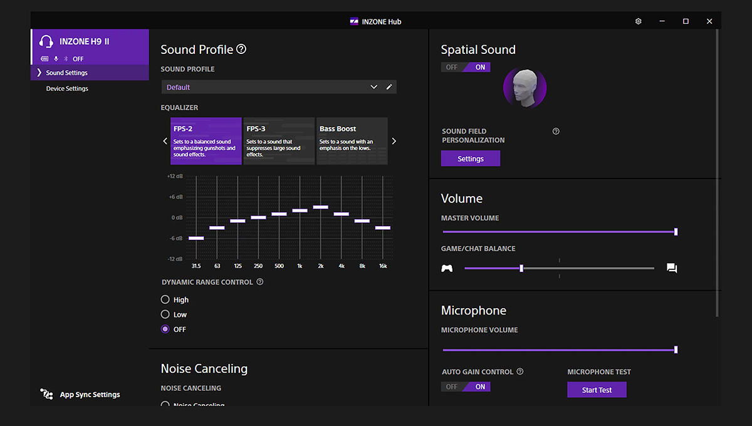Viewport: 752px width, 426px height.
Task: Click the +12 dB axis label
Action: point(175,176)
